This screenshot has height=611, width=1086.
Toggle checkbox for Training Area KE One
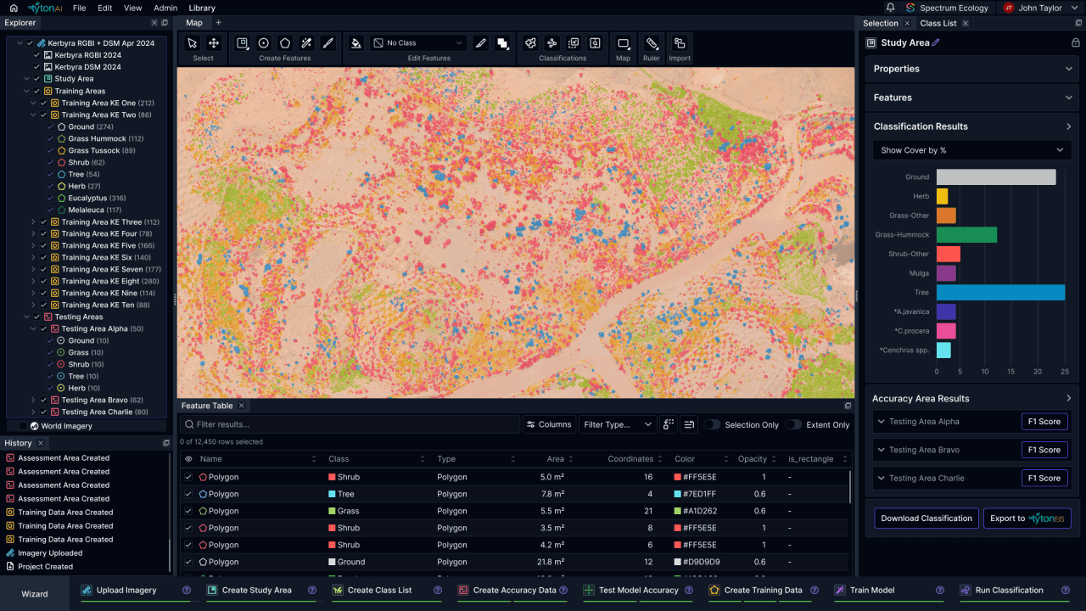point(43,103)
